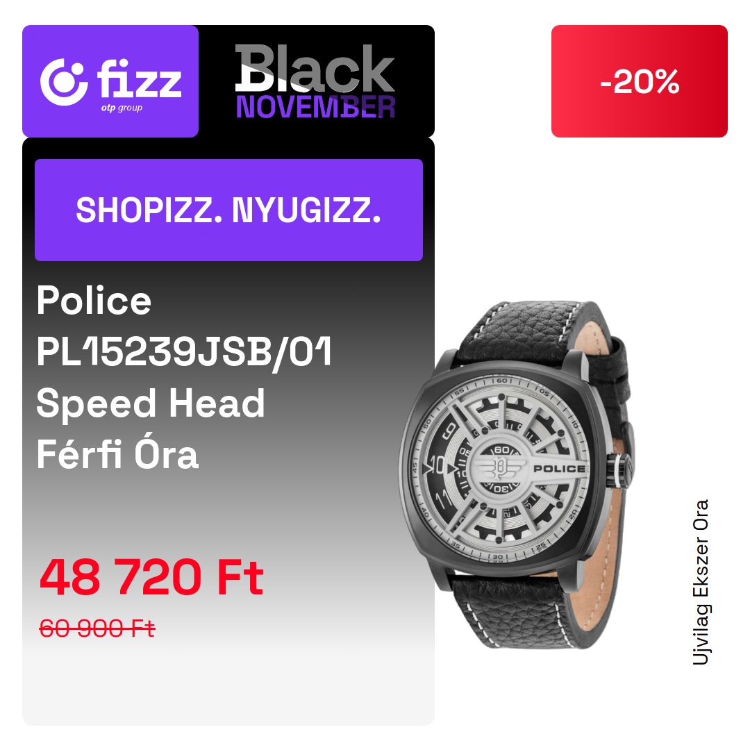This screenshot has height=750, width=750.
Task: Click the fizz circular logo symbol
Action: [x=64, y=82]
